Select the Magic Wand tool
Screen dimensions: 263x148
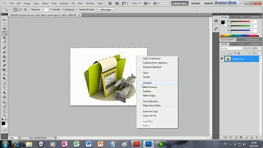coord(5,33)
